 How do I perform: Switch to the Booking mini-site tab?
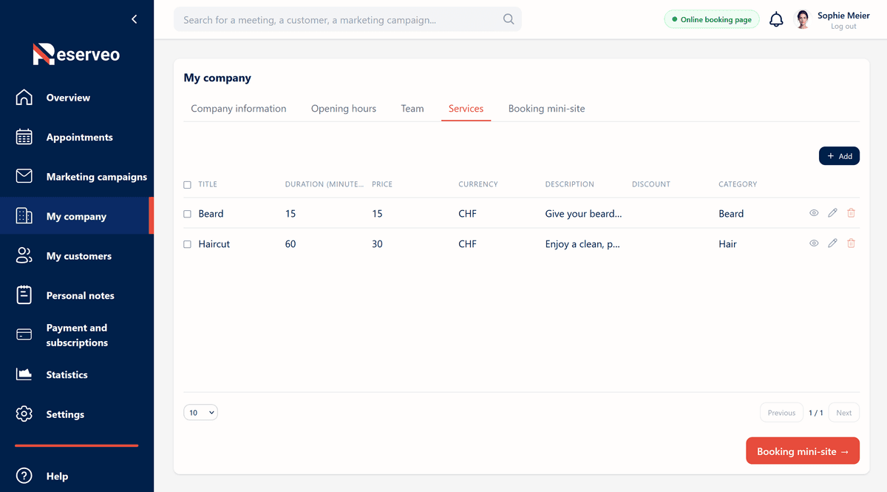(x=546, y=109)
